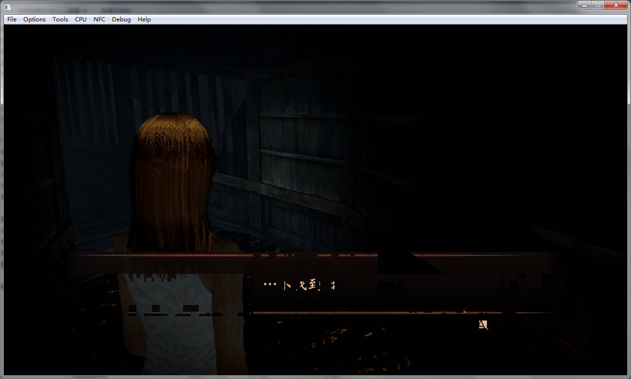Viewport: 631px width, 379px height.
Task: Click the blurred window title bar
Action: (292, 7)
